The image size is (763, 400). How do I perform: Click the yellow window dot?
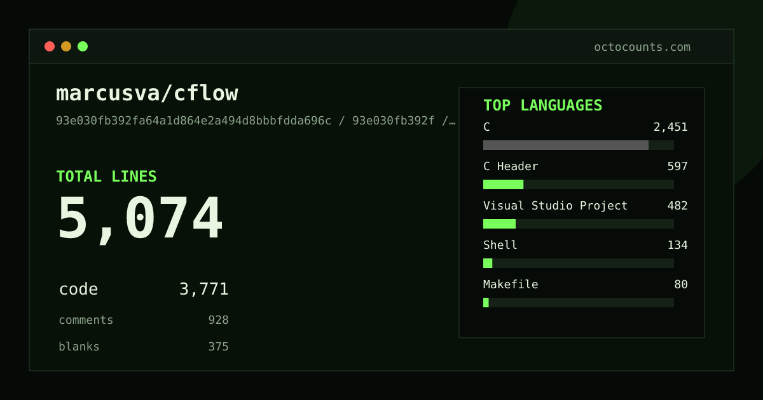tap(66, 46)
